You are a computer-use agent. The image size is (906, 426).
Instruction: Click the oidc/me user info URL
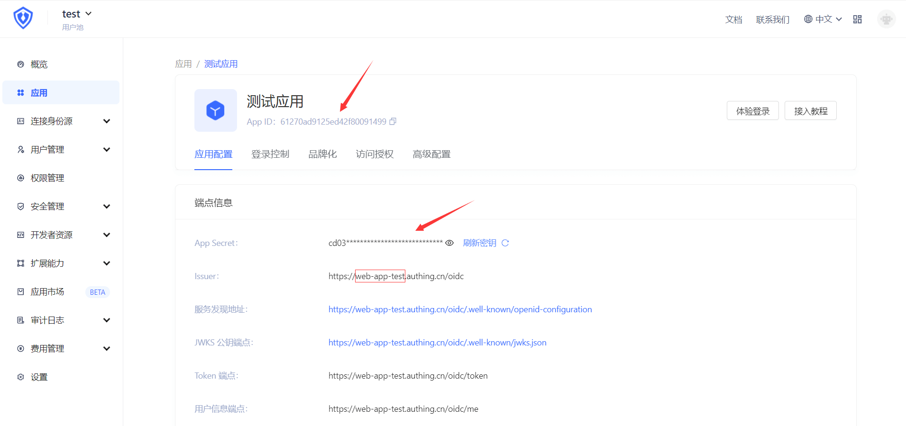pyautogui.click(x=403, y=409)
